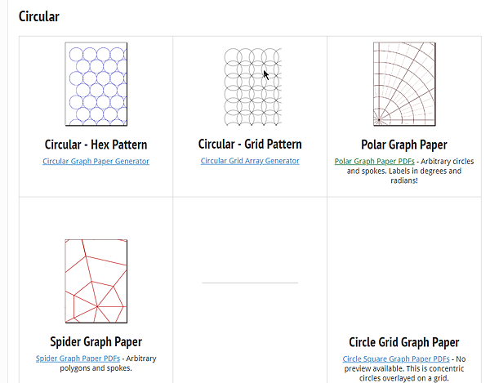The width and height of the screenshot is (490, 383).
Task: Click the Circular Hex Pattern preview thumbnail
Action: 96,85
